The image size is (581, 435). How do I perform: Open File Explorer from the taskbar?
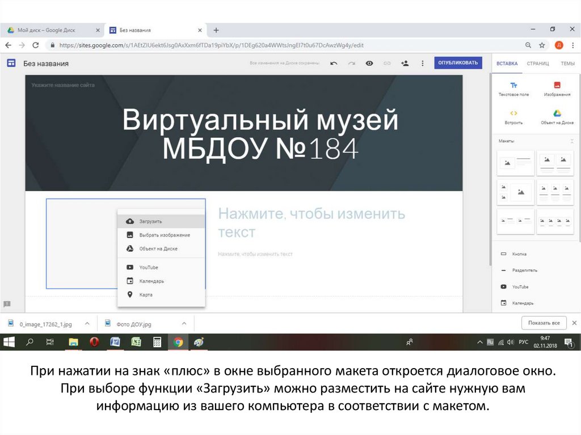click(x=73, y=342)
